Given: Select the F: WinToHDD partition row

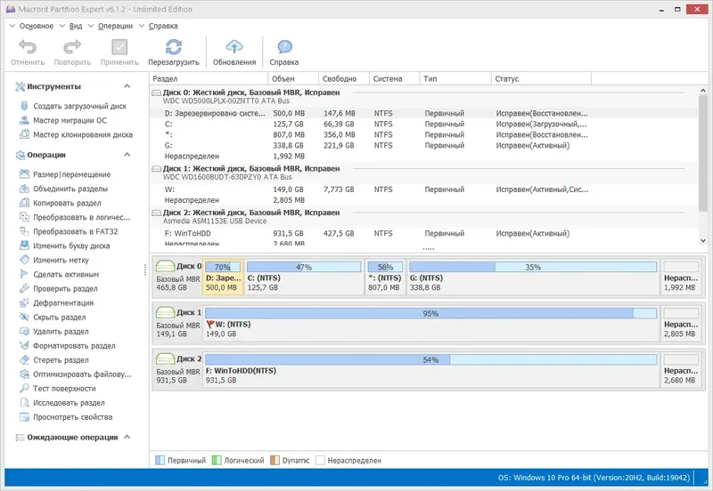Looking at the screenshot, I should (424, 233).
